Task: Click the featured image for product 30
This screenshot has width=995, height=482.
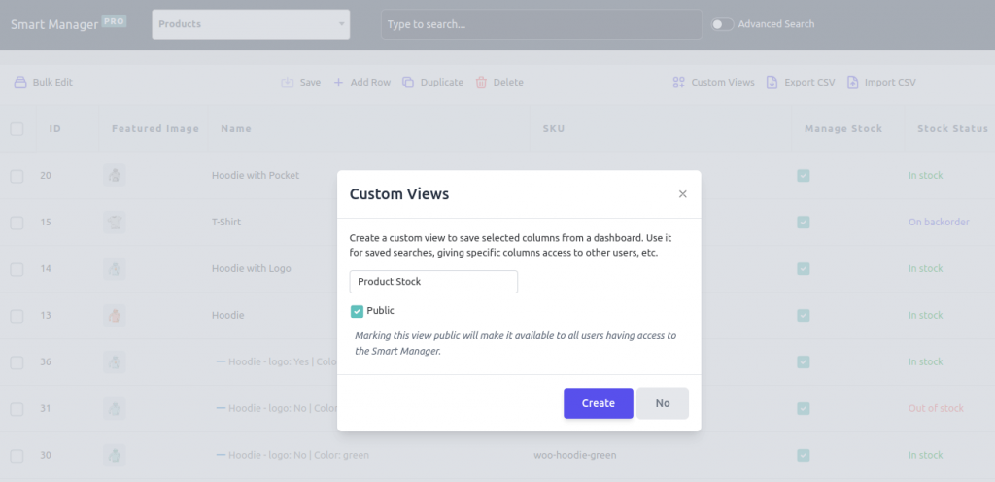Action: coord(115,455)
